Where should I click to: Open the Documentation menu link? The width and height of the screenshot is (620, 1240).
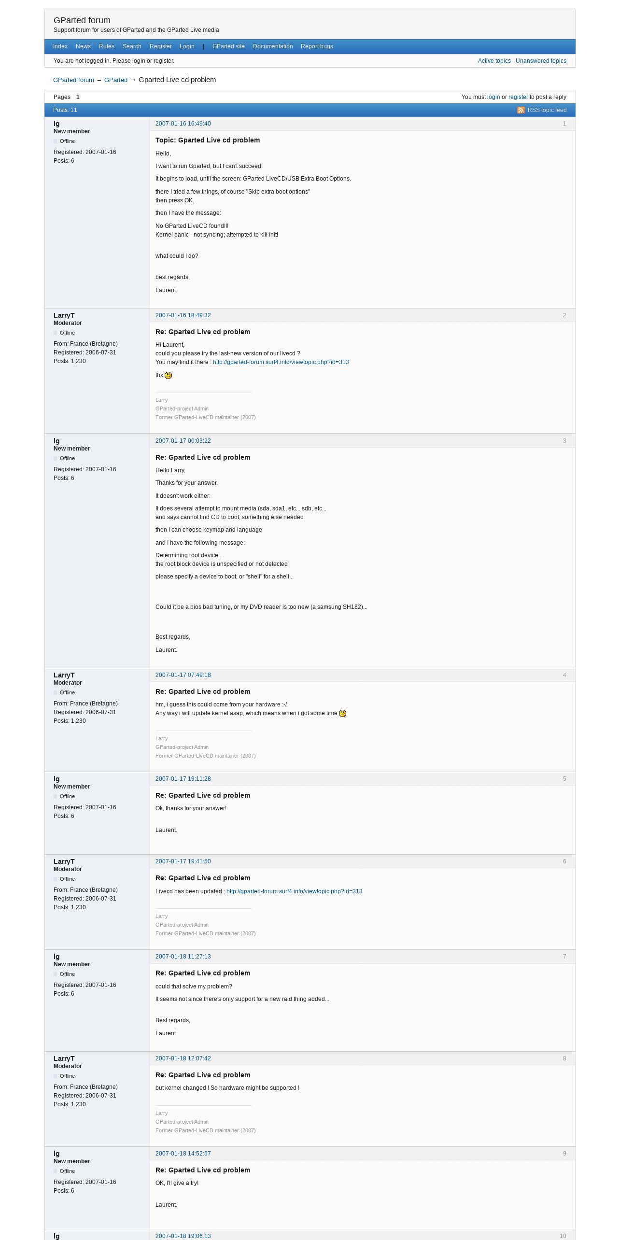(x=273, y=46)
